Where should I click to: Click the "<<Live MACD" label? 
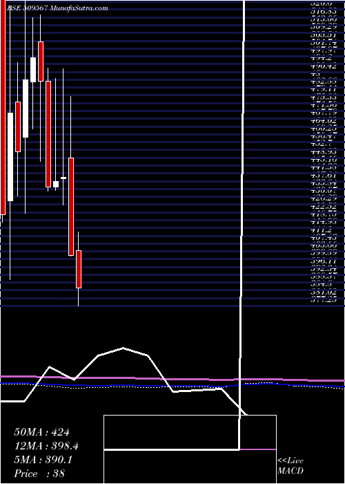[290, 467]
